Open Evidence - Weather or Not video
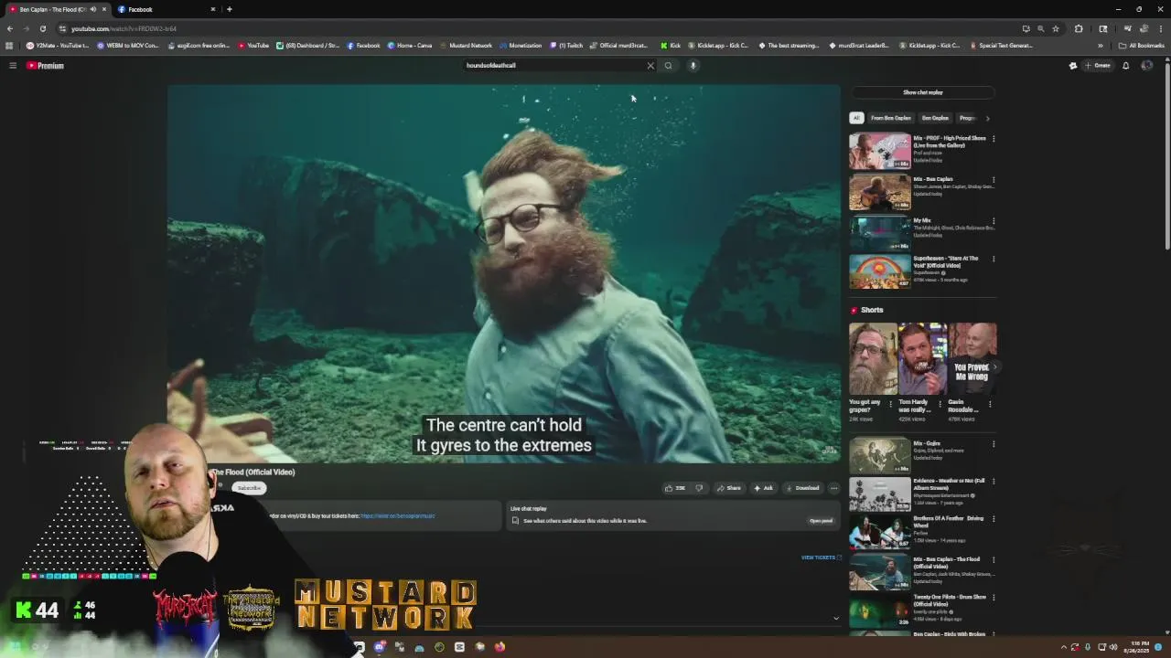 [880, 493]
